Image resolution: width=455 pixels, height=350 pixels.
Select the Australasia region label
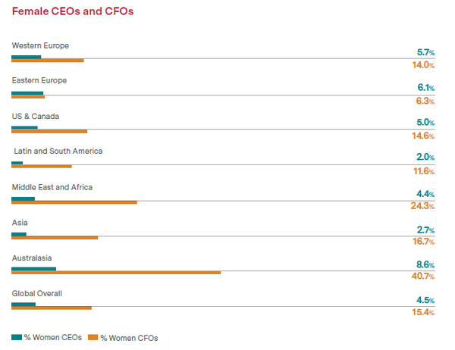32,258
